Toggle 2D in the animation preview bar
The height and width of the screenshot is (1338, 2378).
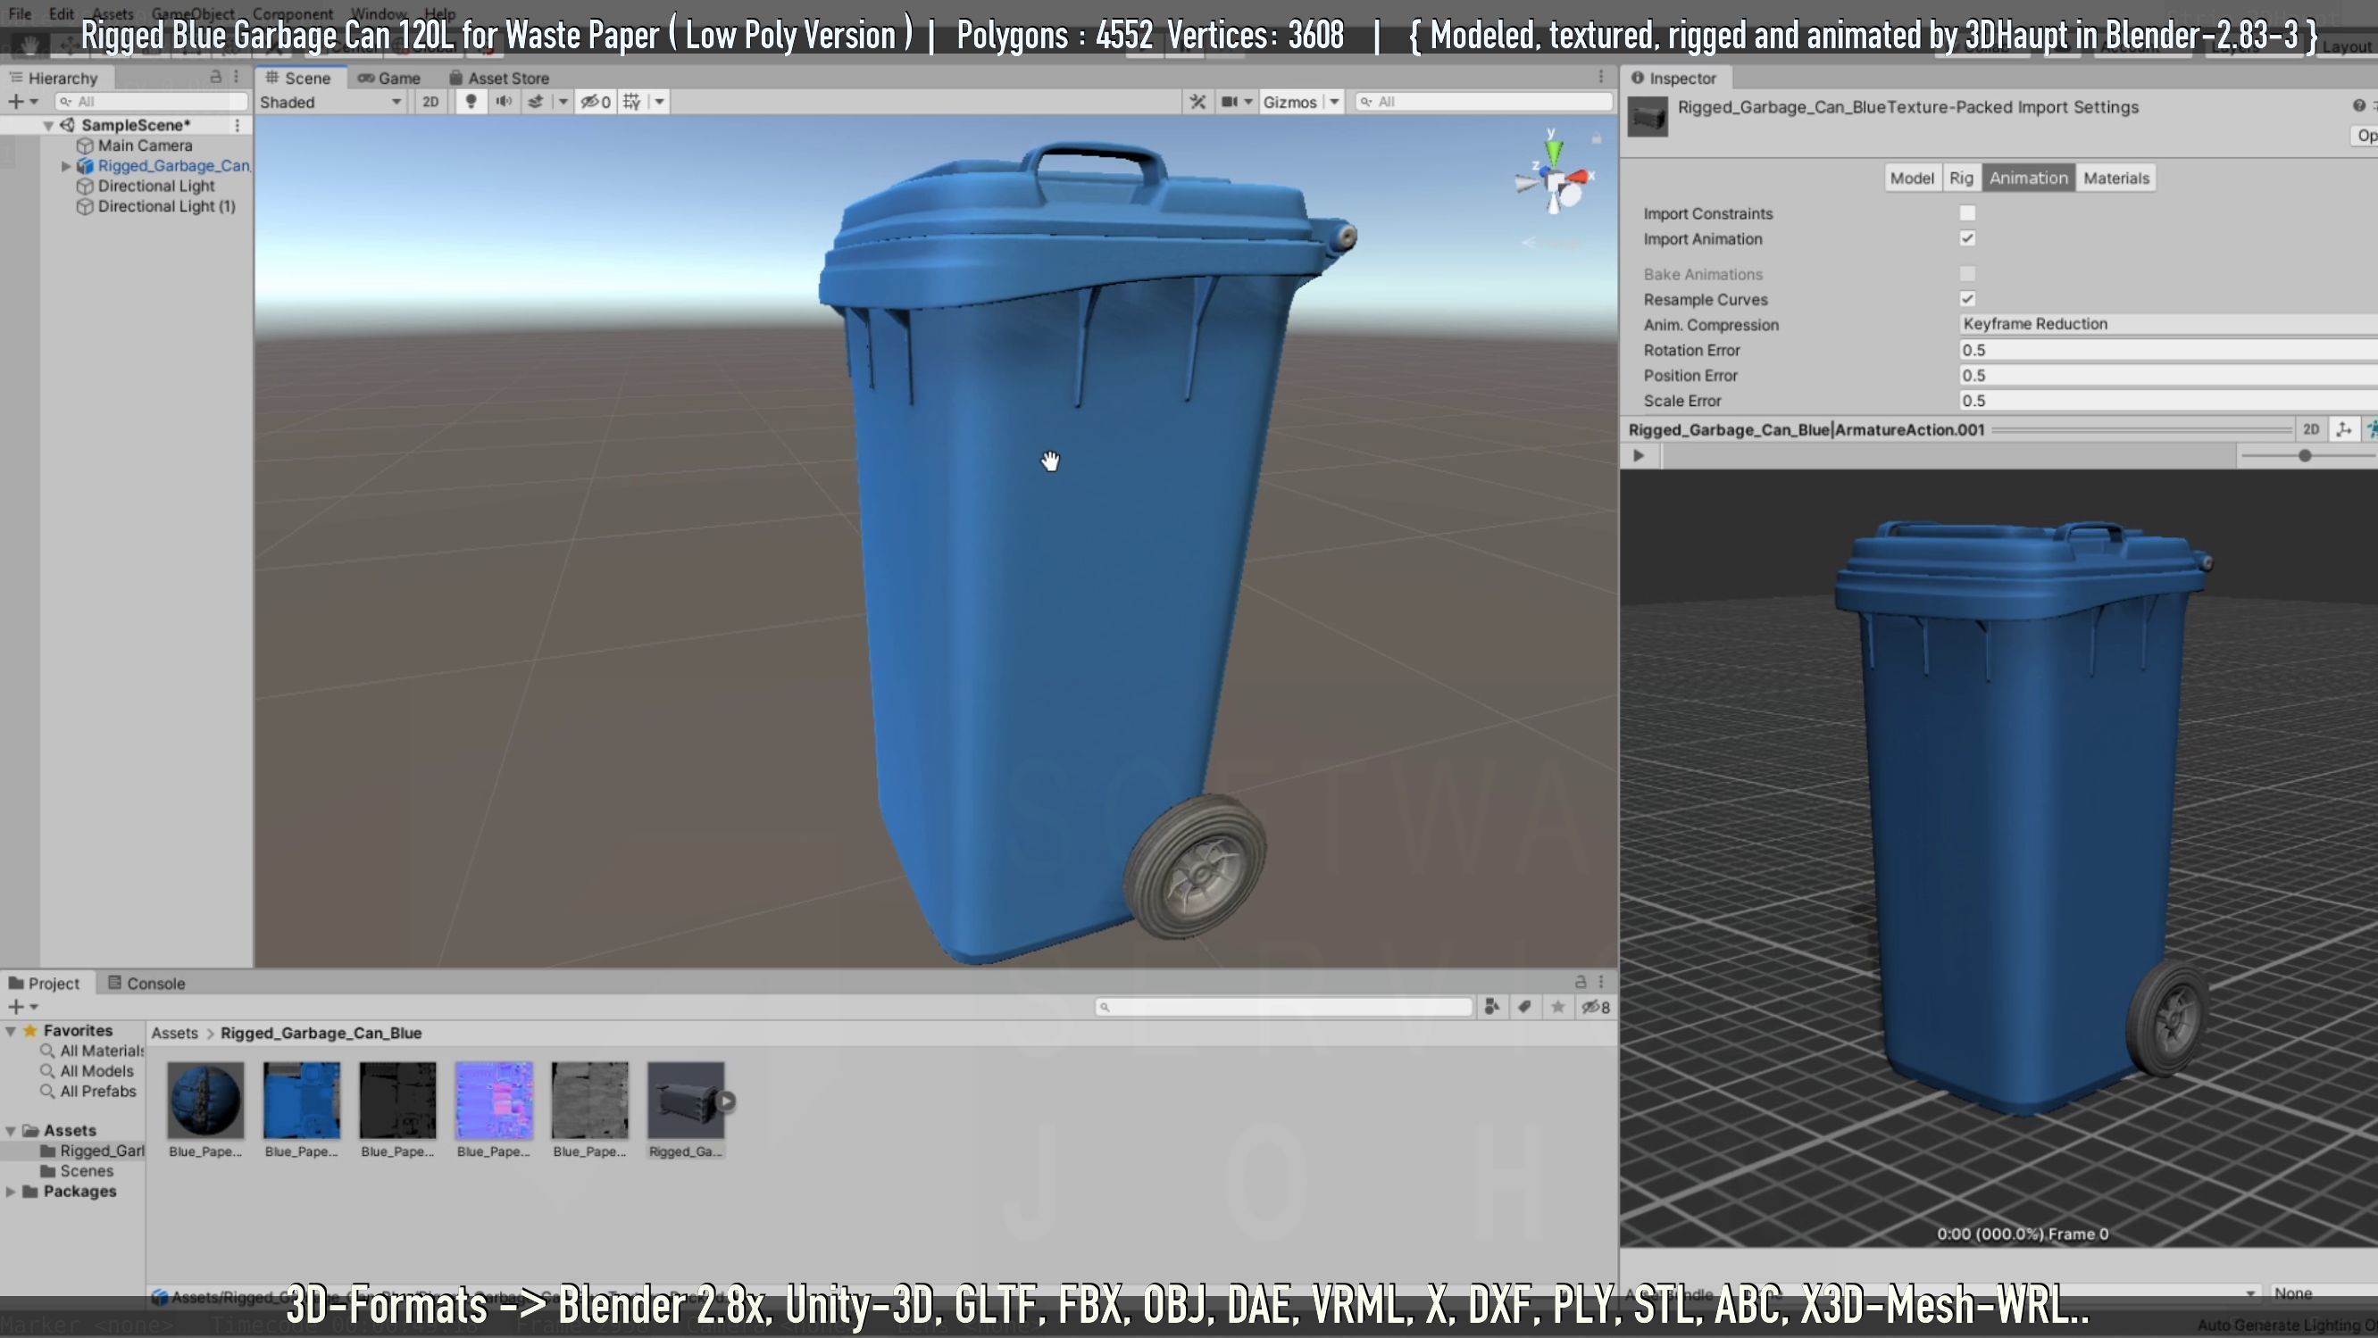pyautogui.click(x=2311, y=429)
